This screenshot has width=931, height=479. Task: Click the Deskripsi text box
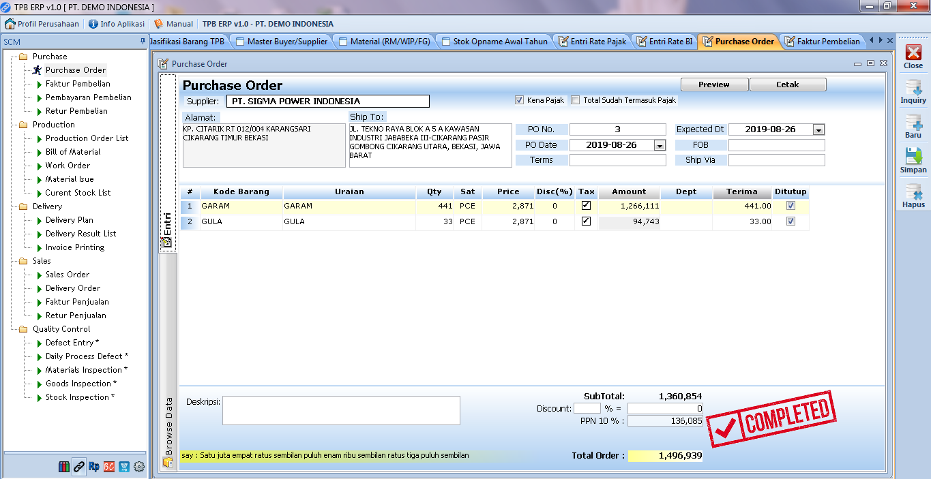[341, 410]
